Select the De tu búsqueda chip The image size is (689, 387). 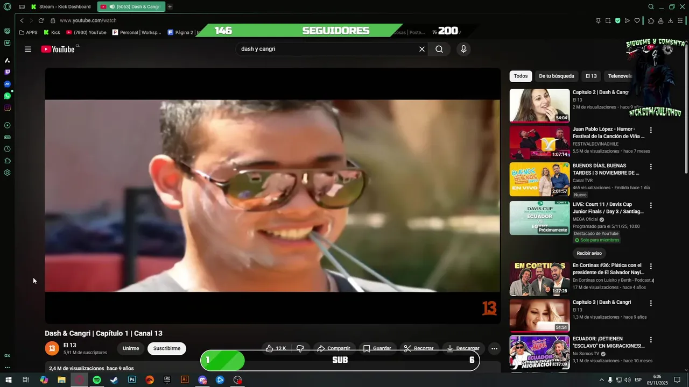tap(557, 76)
